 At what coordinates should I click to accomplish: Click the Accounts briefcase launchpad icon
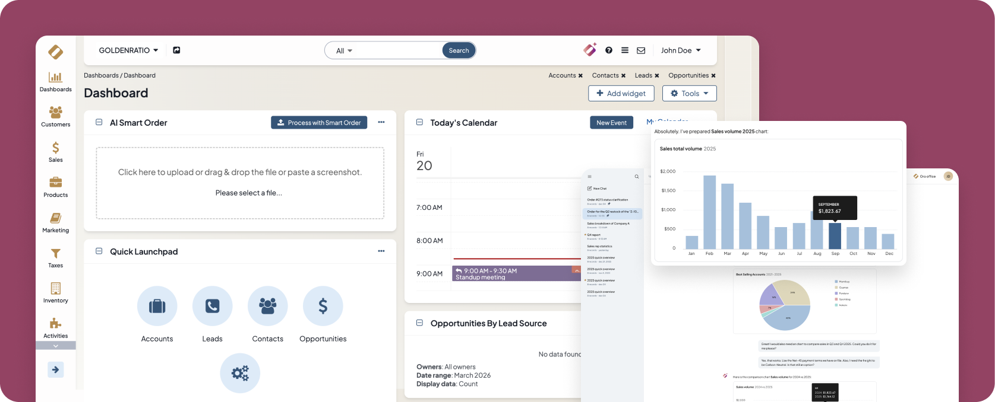pos(157,306)
